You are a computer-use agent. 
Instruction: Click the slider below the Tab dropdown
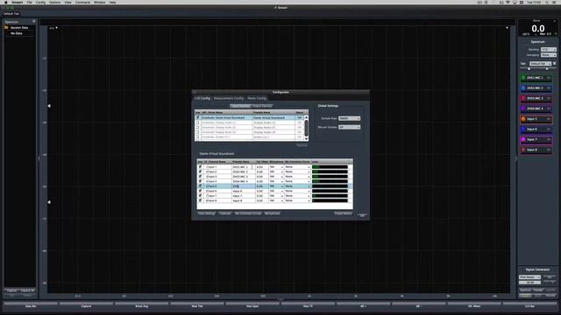(537, 69)
